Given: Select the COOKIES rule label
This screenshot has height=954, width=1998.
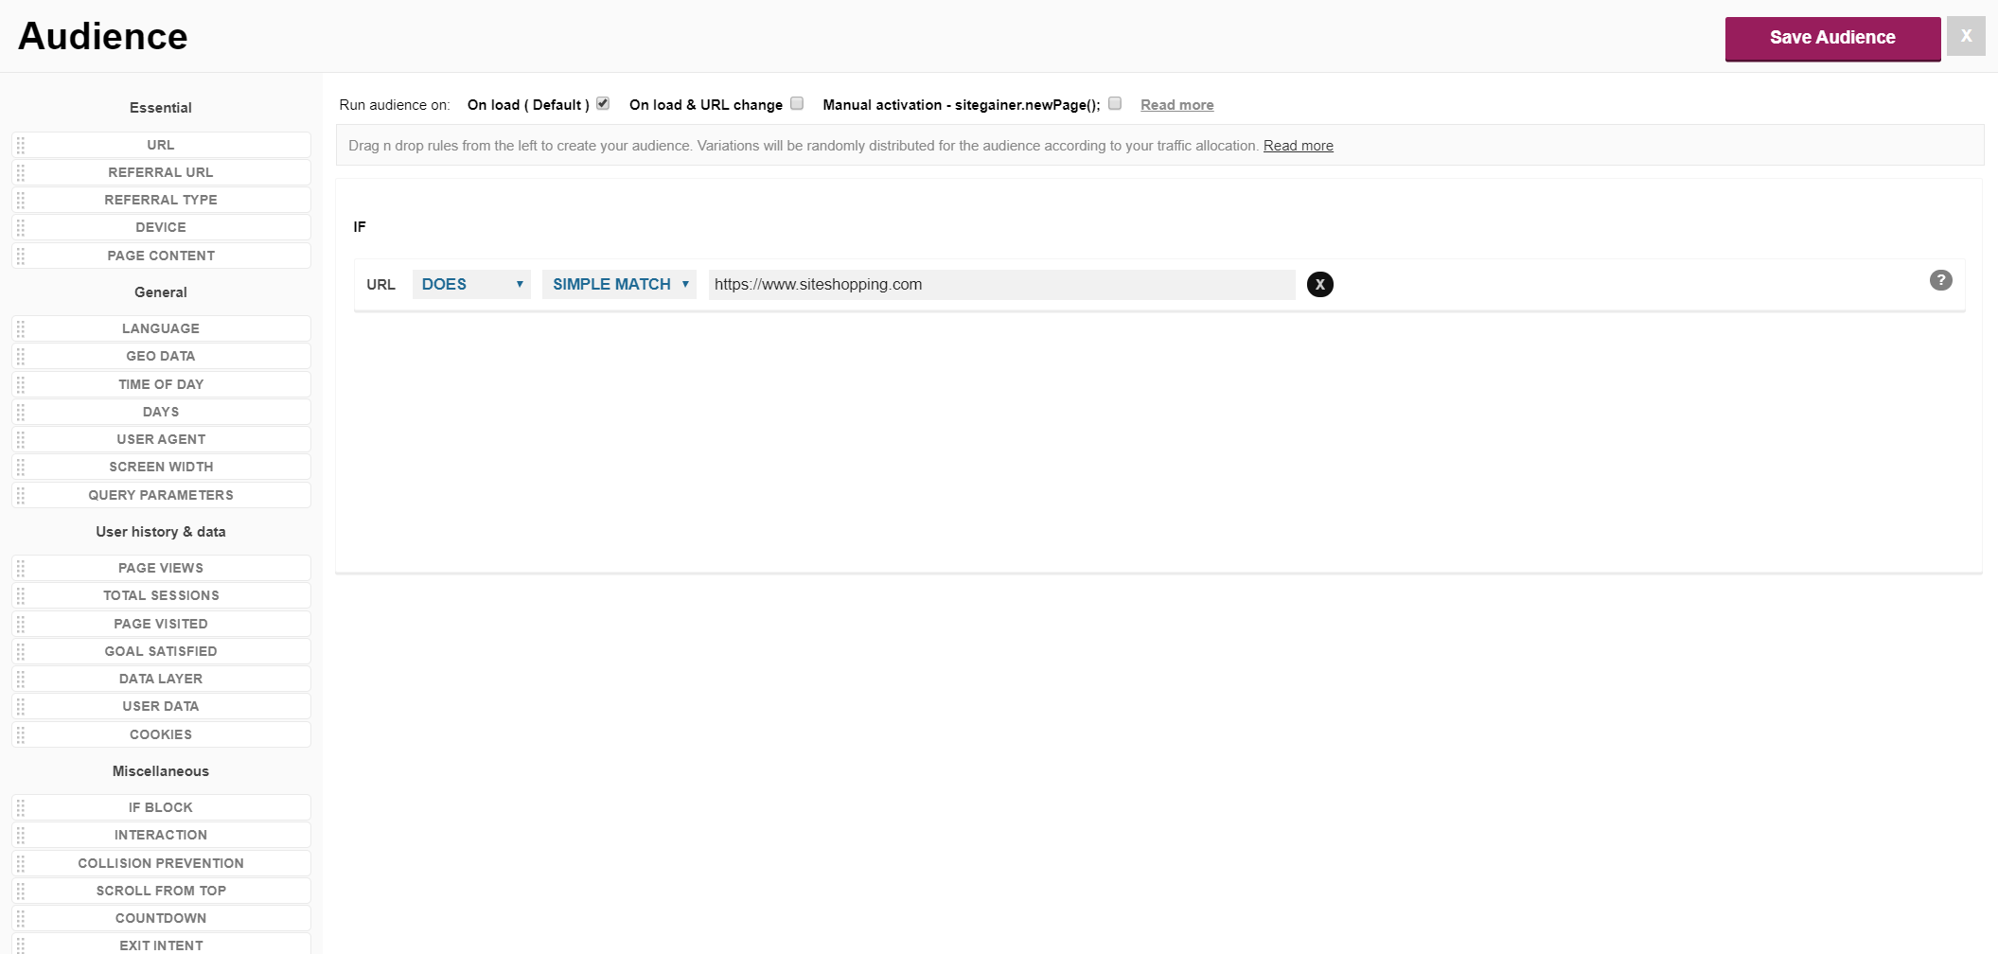Looking at the screenshot, I should tap(161, 734).
